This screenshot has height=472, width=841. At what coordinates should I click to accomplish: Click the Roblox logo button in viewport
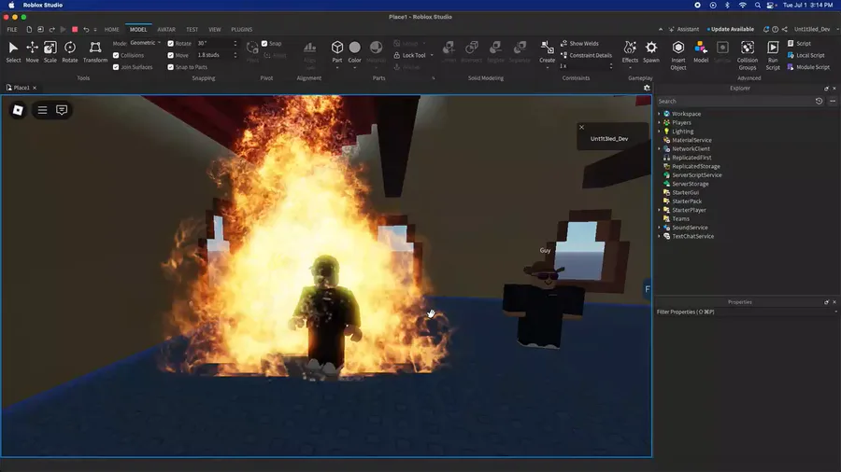coord(18,110)
